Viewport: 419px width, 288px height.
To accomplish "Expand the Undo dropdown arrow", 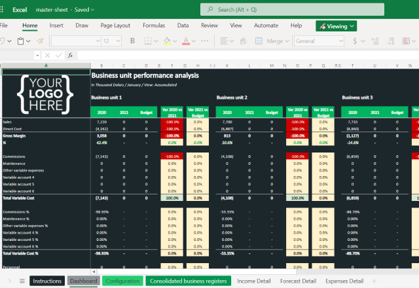I will pos(9,41).
